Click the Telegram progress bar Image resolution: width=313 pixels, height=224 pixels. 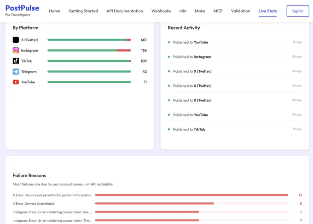click(x=89, y=71)
